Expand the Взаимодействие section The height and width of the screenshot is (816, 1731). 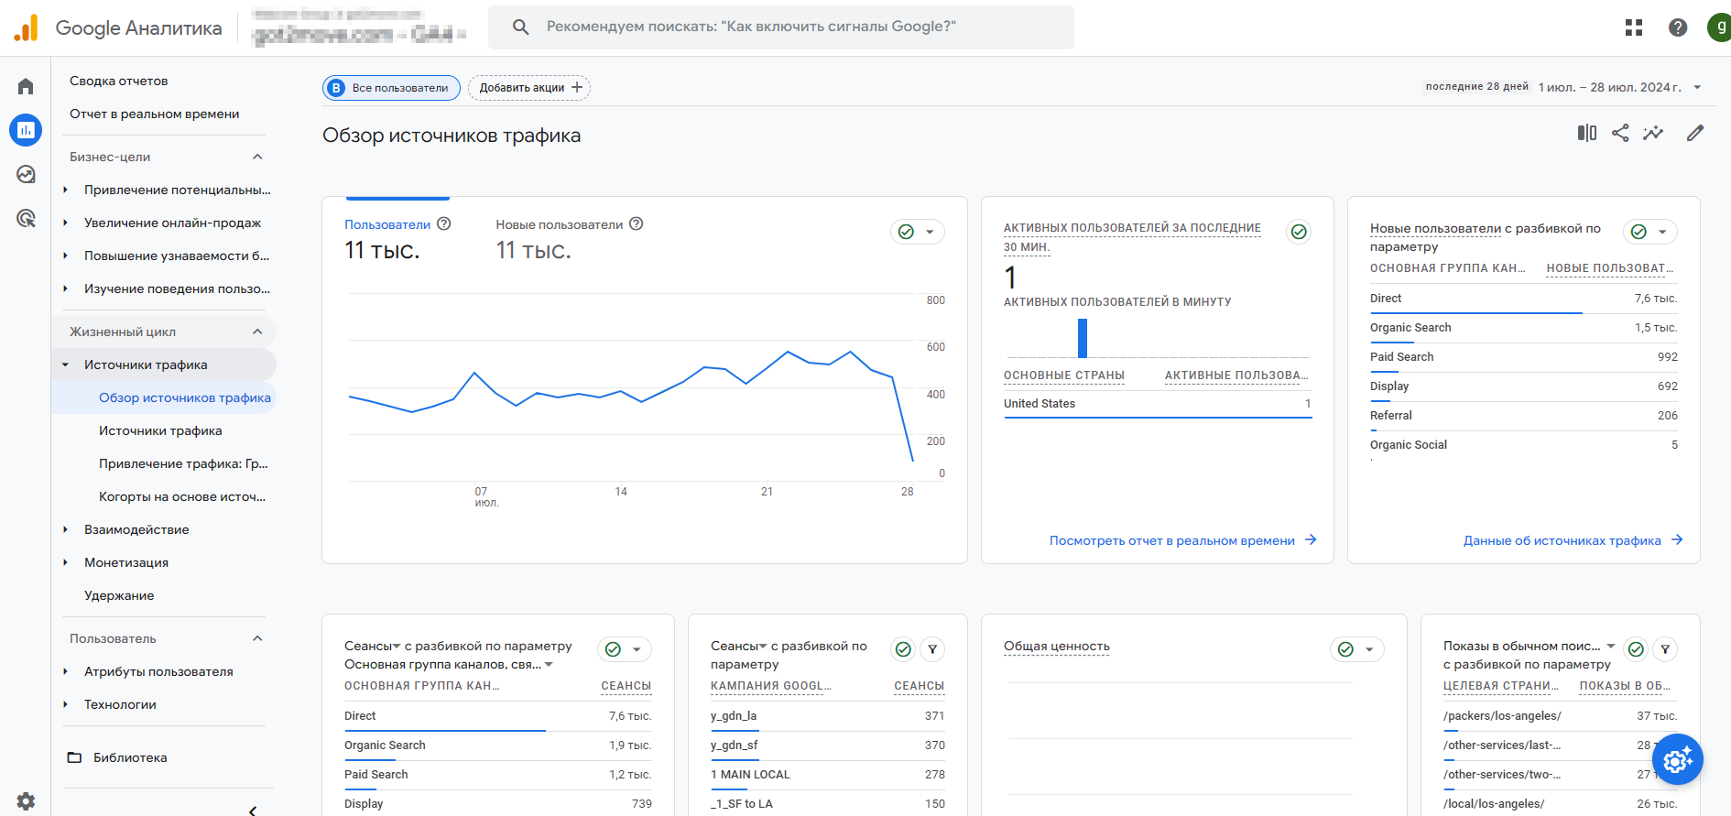(65, 529)
